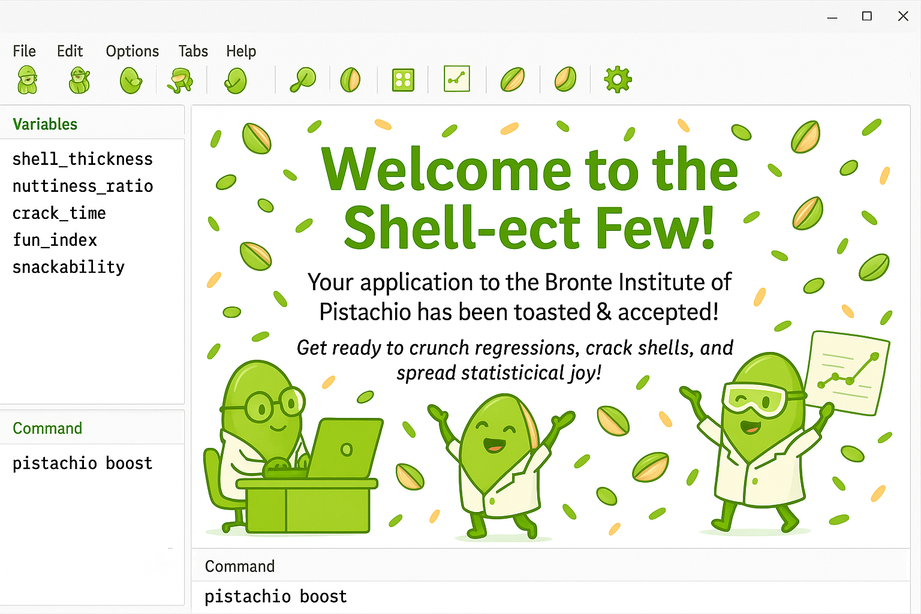
Task: Click the settings gear toolbar icon
Action: click(x=618, y=80)
